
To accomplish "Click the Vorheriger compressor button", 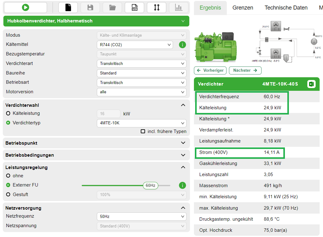I will coord(210,70).
